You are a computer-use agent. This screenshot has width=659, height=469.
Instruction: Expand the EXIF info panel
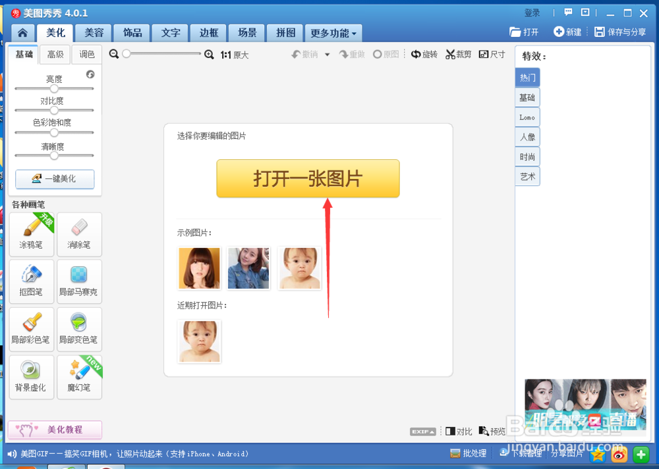[422, 431]
